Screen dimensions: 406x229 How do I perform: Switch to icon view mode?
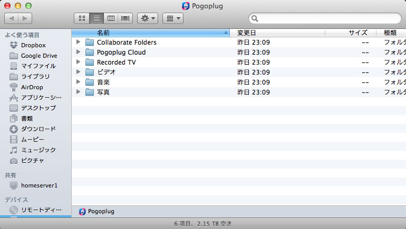tap(82, 18)
